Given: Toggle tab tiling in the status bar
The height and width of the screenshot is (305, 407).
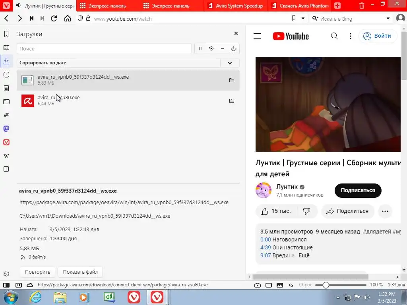Looking at the screenshot, I should point(19,285).
